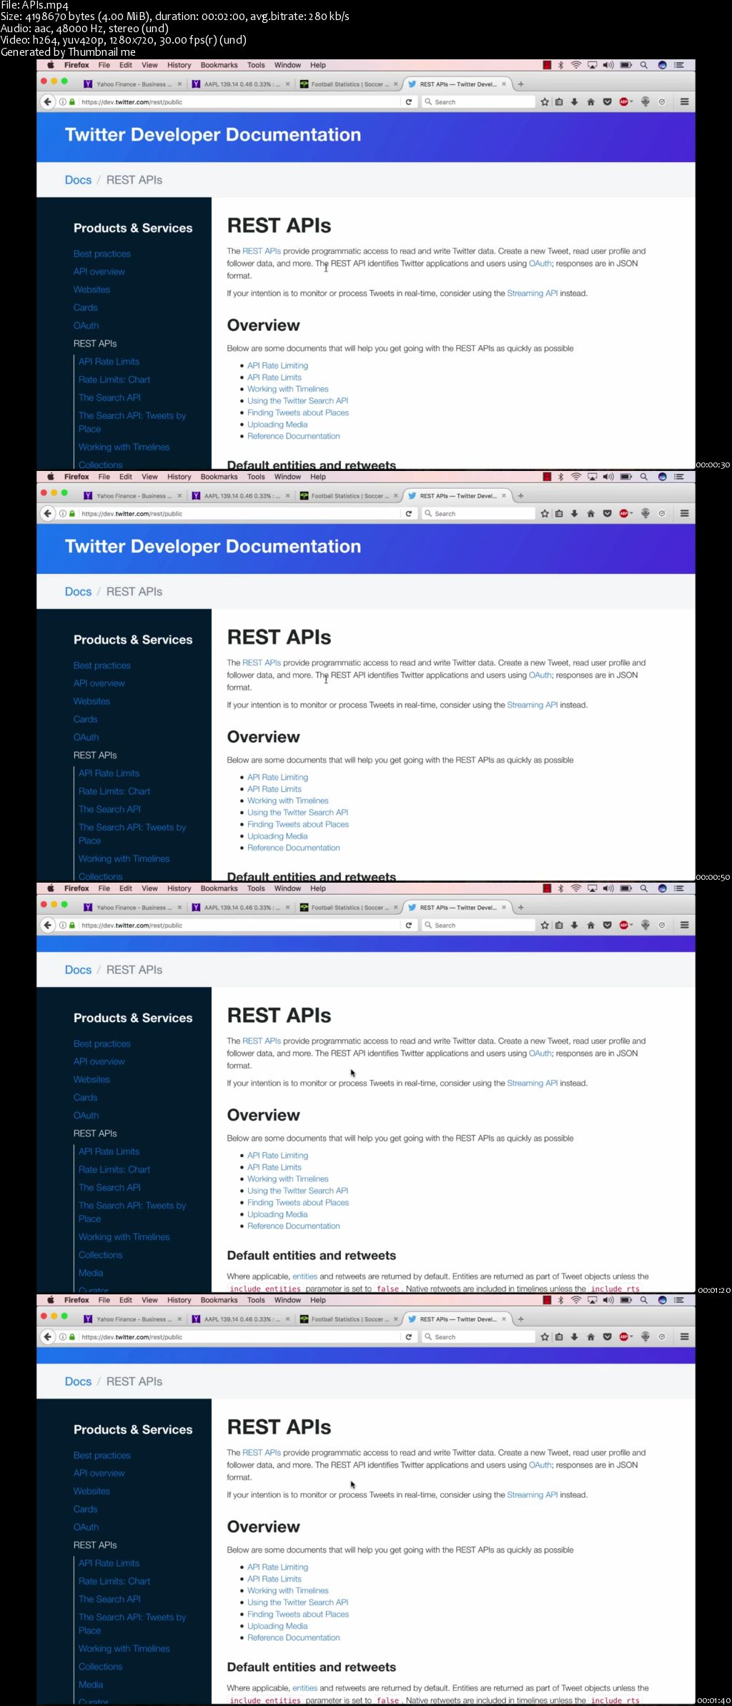Click the reload icon in the 00:01:20 frame
The width and height of the screenshot is (732, 1706).
coord(408,926)
